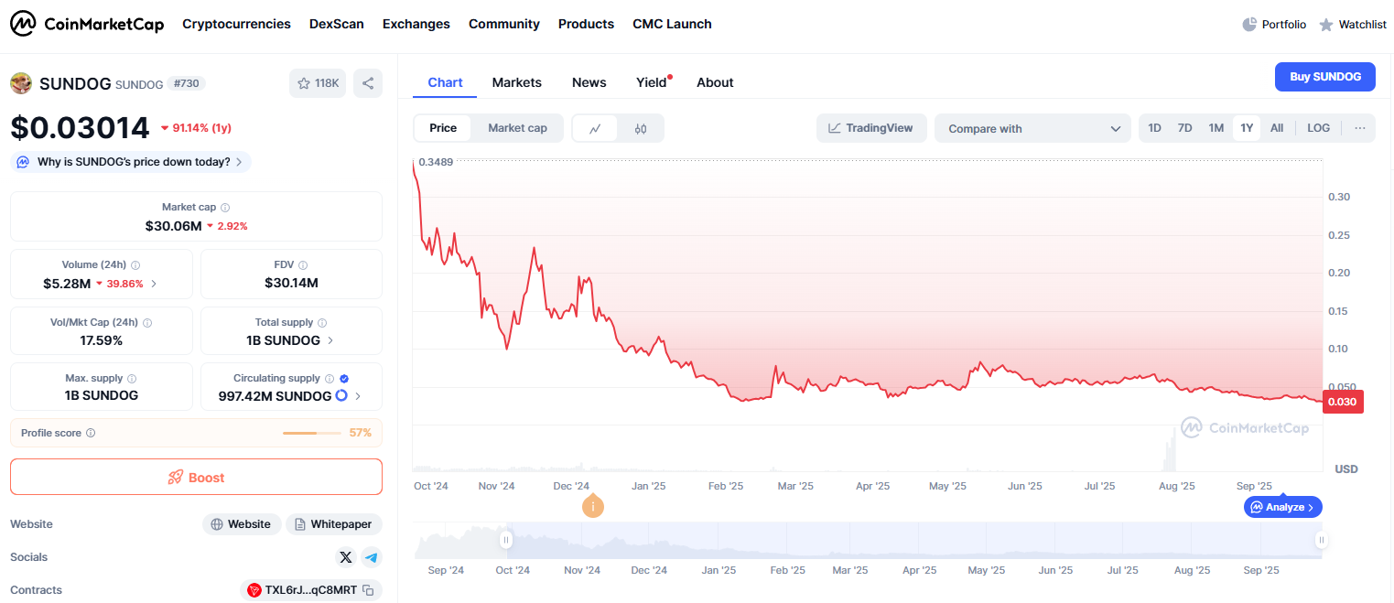The width and height of the screenshot is (1394, 603).
Task: Click the share icon next to watchlist count
Action: click(x=368, y=83)
